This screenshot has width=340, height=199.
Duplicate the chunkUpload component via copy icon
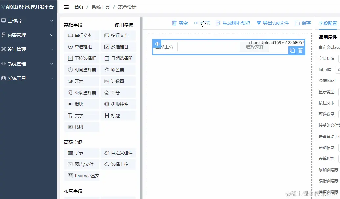point(292,50)
